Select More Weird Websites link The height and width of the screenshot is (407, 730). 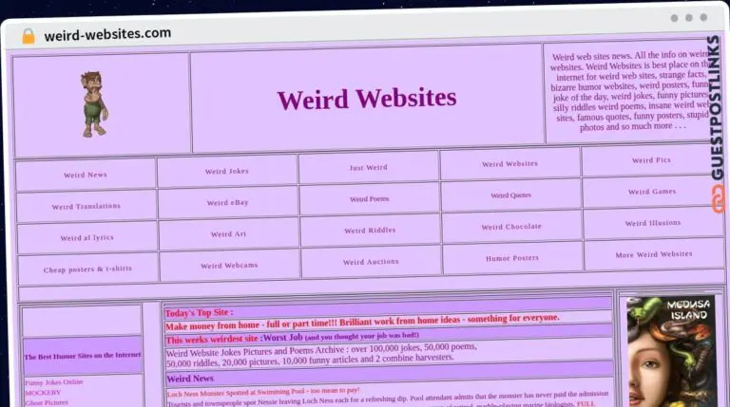[x=654, y=254]
